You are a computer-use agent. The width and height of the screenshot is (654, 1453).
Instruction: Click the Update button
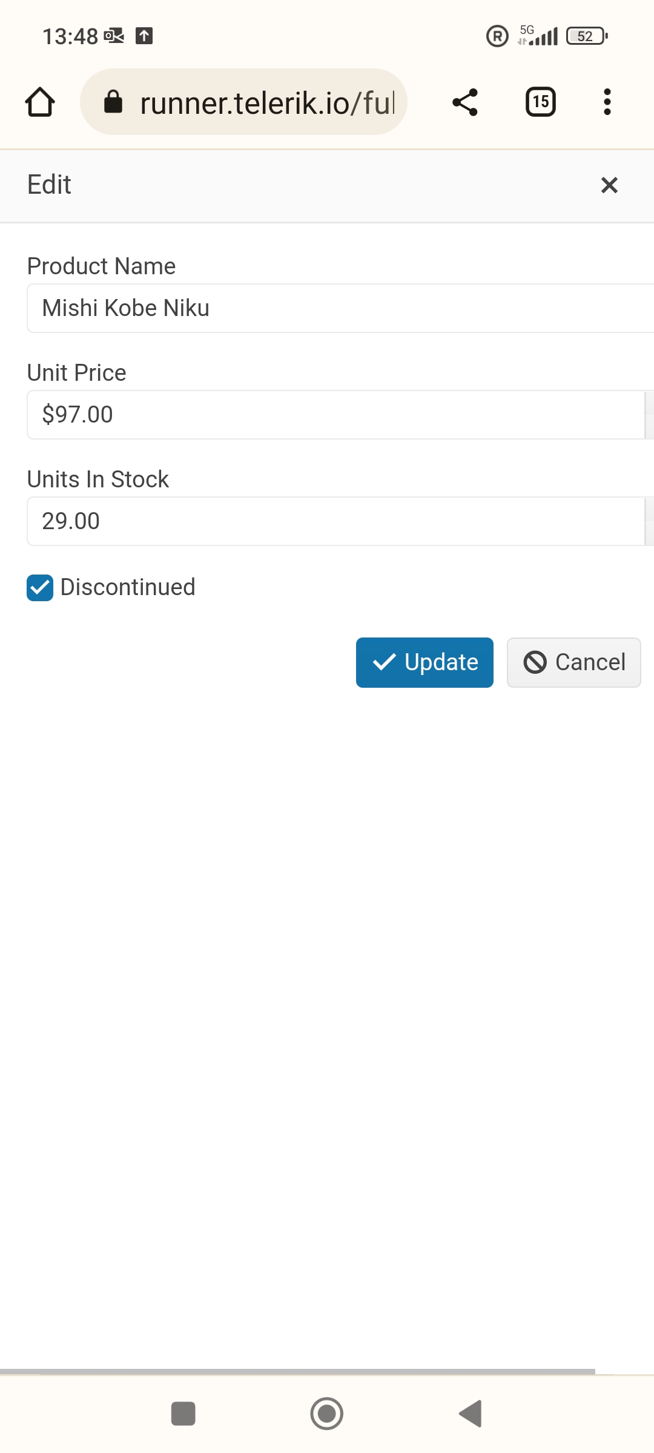click(424, 662)
